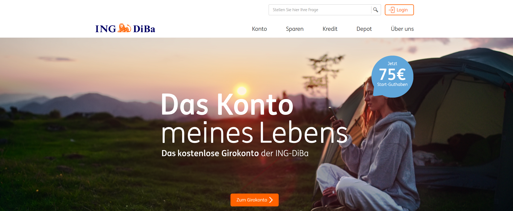513x211 pixels.
Task: Click the Das Konto meines Lebens headline
Action: point(254,118)
